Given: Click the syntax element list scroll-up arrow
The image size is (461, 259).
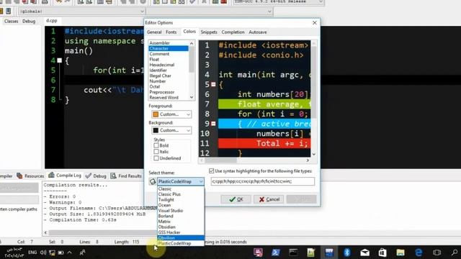Looking at the screenshot, I should coord(192,43).
